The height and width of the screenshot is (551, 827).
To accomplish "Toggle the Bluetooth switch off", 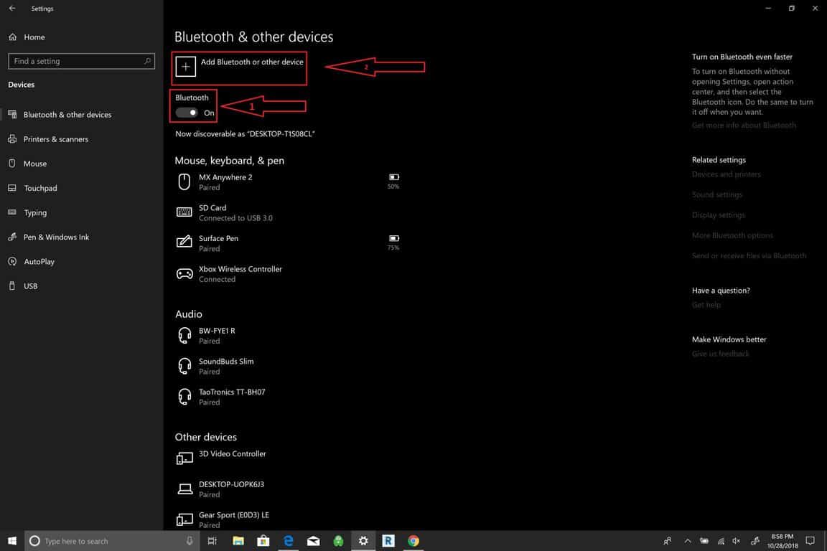I will 187,113.
